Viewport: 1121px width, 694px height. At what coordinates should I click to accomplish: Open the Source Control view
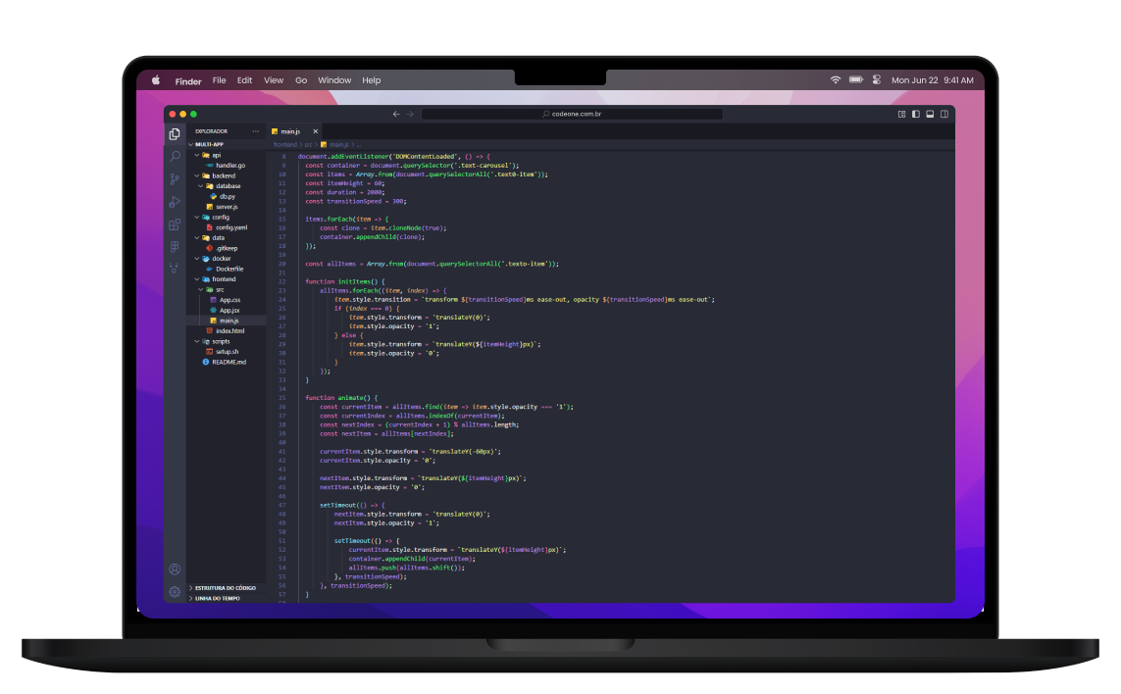(x=175, y=179)
